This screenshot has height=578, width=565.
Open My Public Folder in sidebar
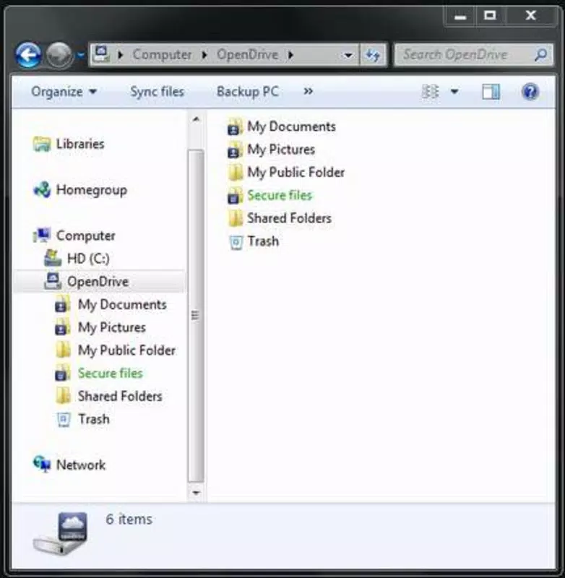[126, 350]
